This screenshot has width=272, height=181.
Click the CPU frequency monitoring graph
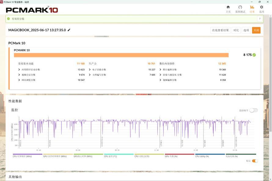click(x=137, y=132)
